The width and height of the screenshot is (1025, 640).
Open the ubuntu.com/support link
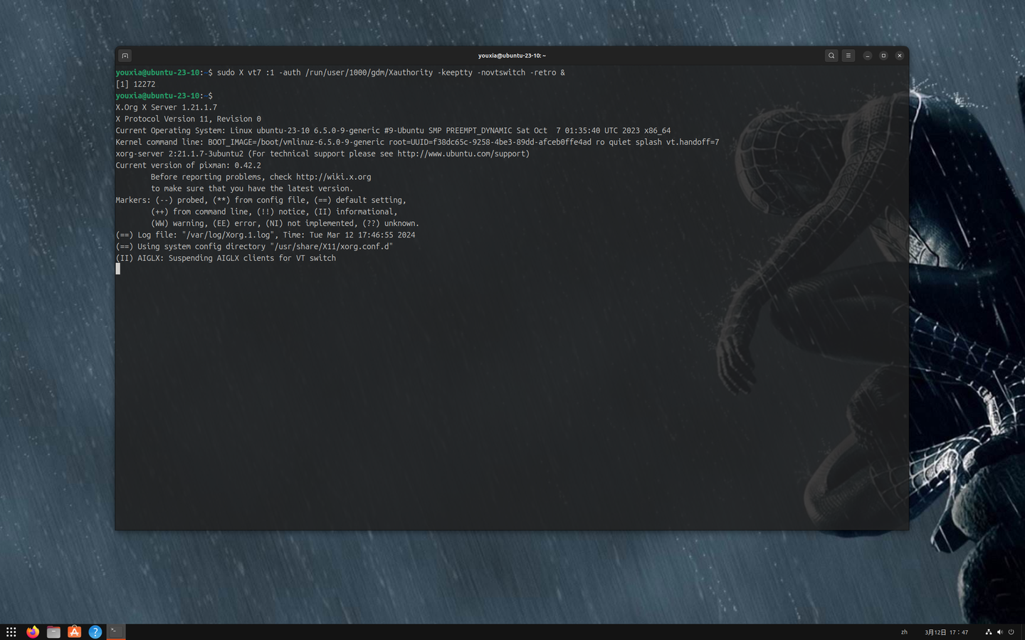[x=463, y=153]
